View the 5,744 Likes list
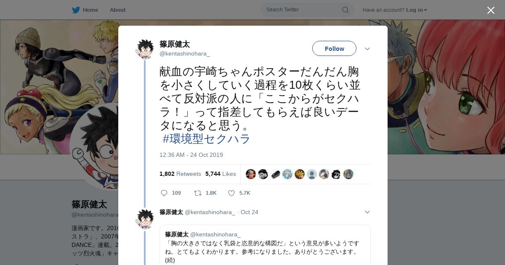The height and width of the screenshot is (265, 505). pos(221,174)
